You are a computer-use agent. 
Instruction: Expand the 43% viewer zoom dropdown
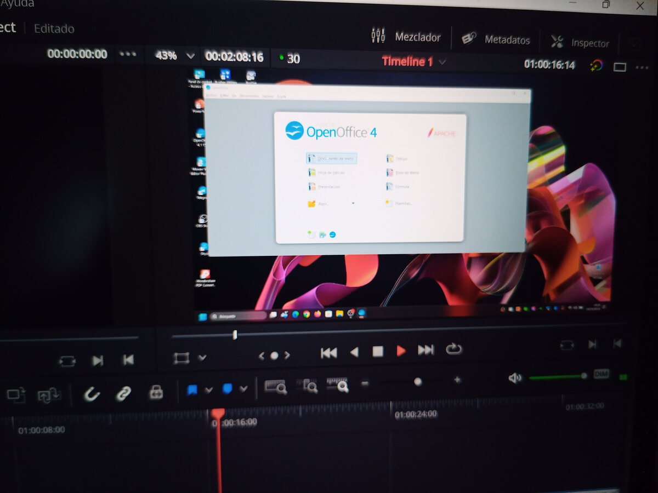pos(191,56)
